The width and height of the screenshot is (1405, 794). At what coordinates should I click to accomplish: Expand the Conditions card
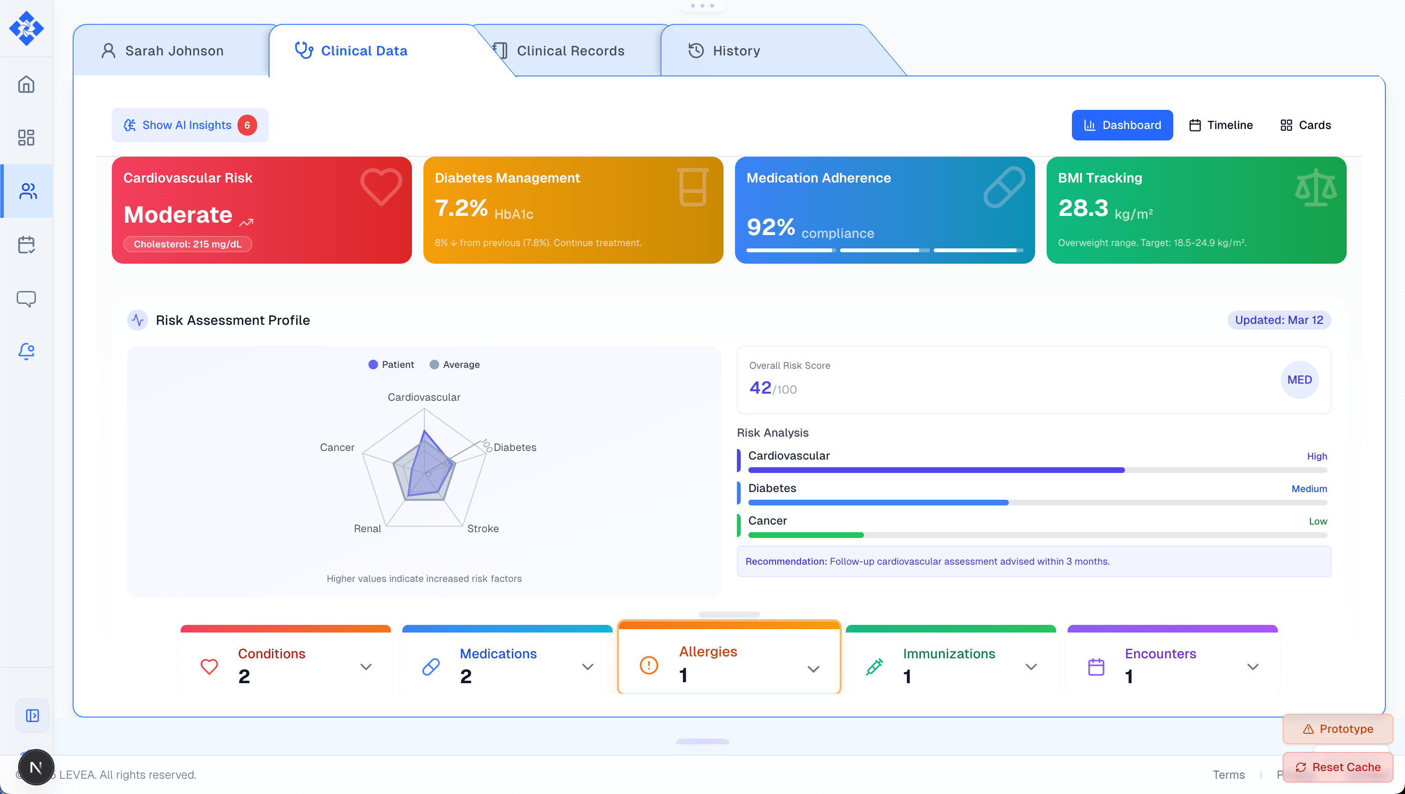coord(366,666)
